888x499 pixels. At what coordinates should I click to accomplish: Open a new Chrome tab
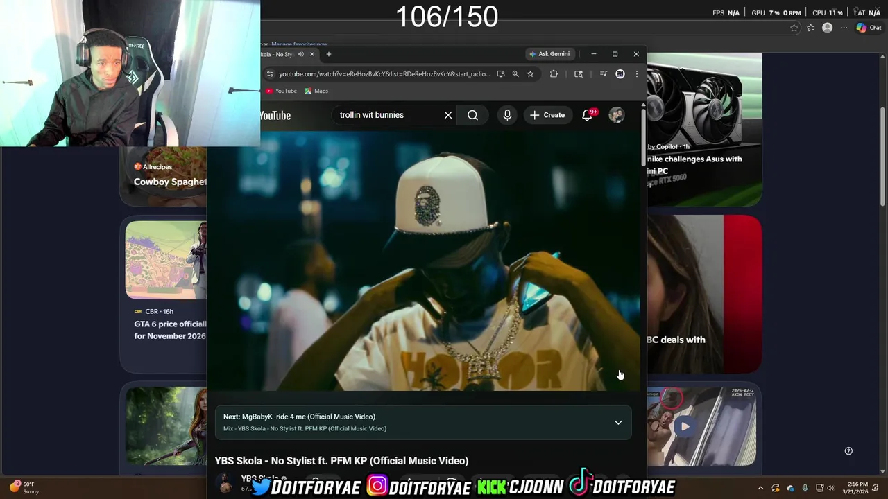click(329, 54)
